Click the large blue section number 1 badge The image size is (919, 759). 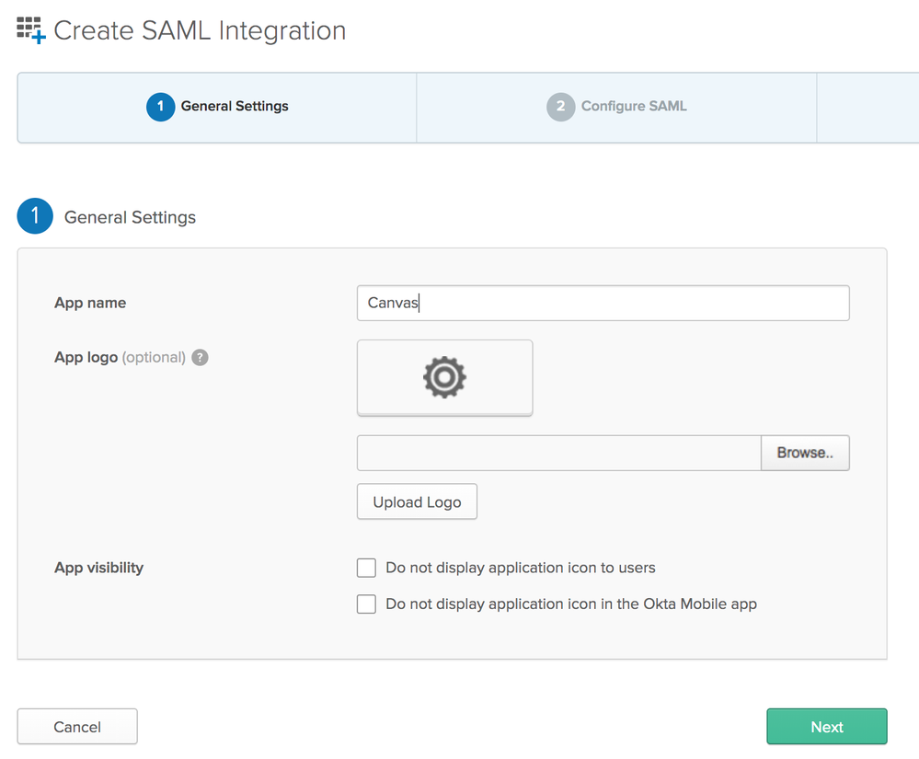35,216
